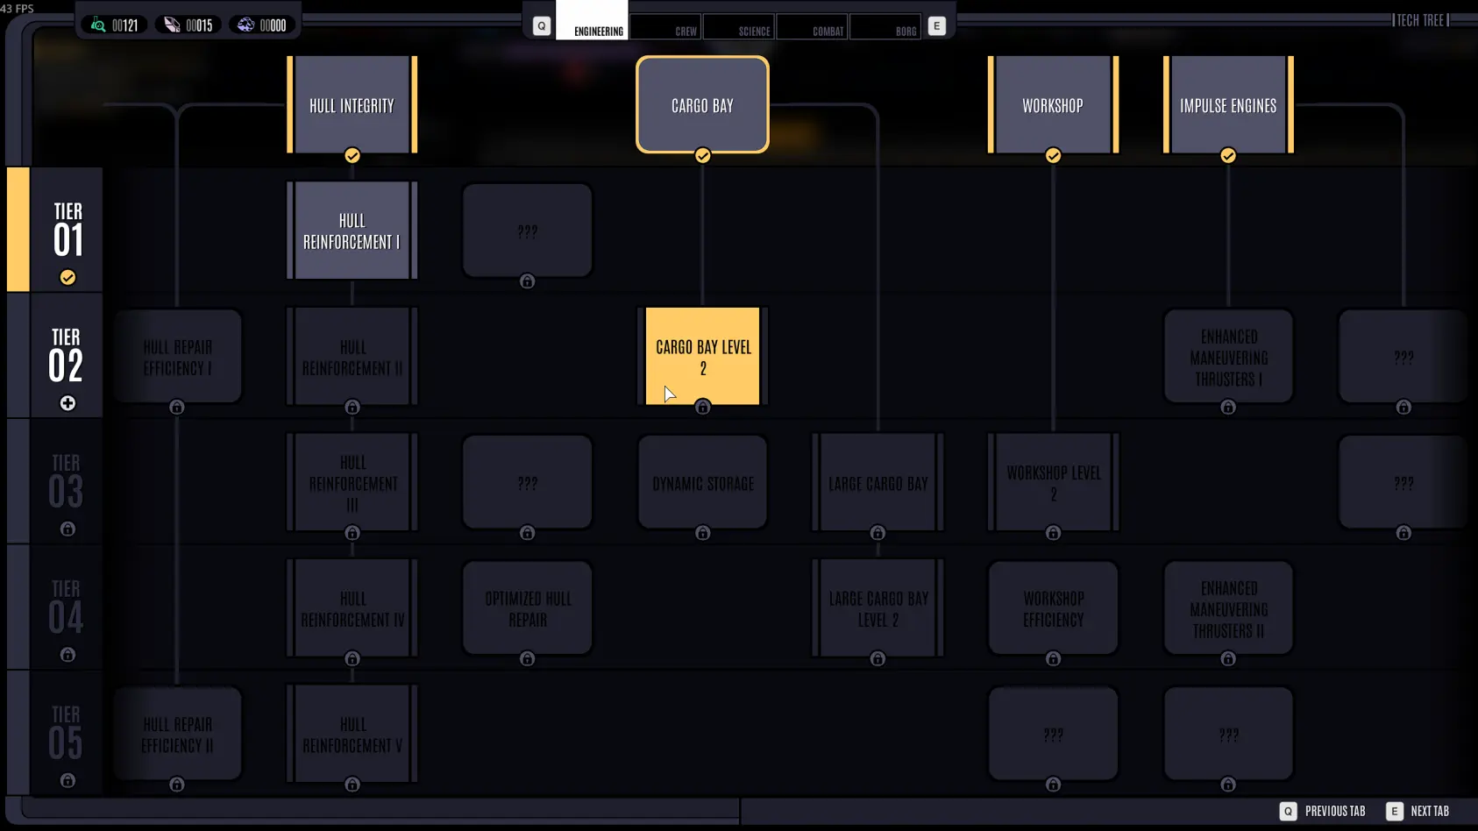Click the lock icon below Dynamic Storage
The height and width of the screenshot is (831, 1478).
pos(702,533)
